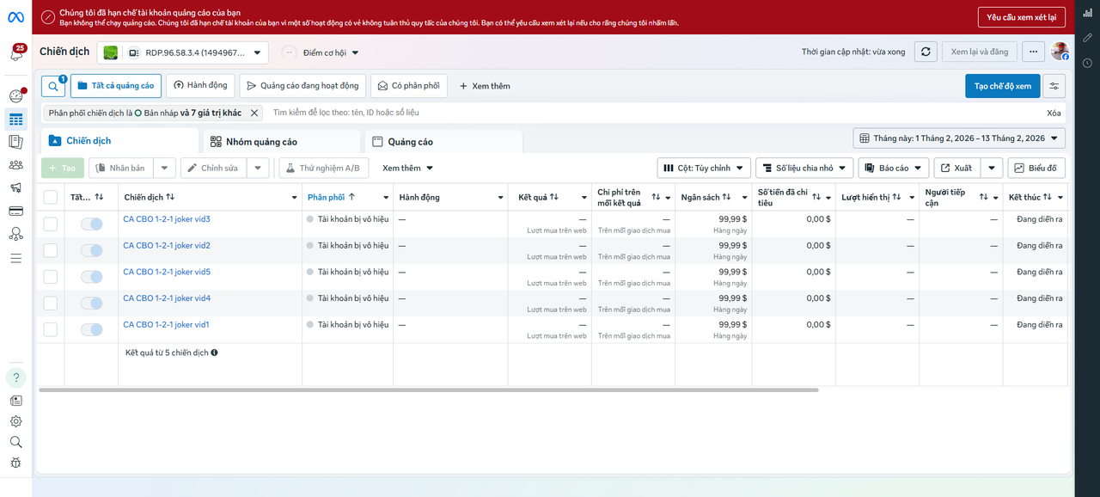Open the settings gear icon in sidebar
This screenshot has width=1100, height=497.
tap(15, 421)
